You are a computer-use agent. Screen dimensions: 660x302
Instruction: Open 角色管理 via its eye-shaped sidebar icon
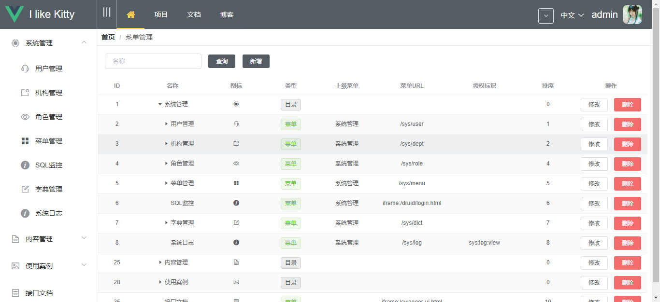click(x=25, y=116)
